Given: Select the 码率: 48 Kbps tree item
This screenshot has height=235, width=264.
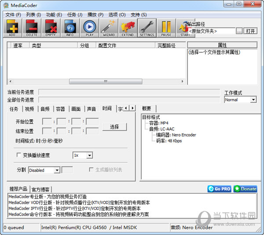Looking at the screenshot, I should (169, 141).
